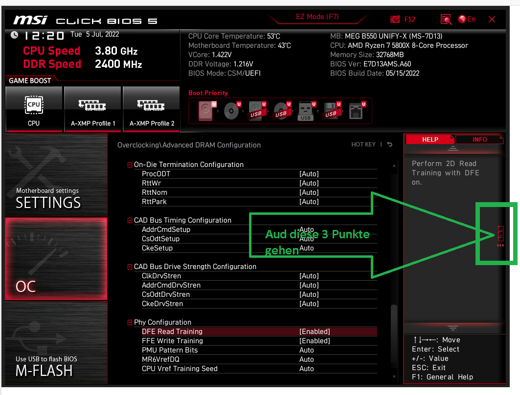Open the CsOdtDrvStren [Auto] dropdown
Image resolution: width=520 pixels, height=395 pixels.
309,294
